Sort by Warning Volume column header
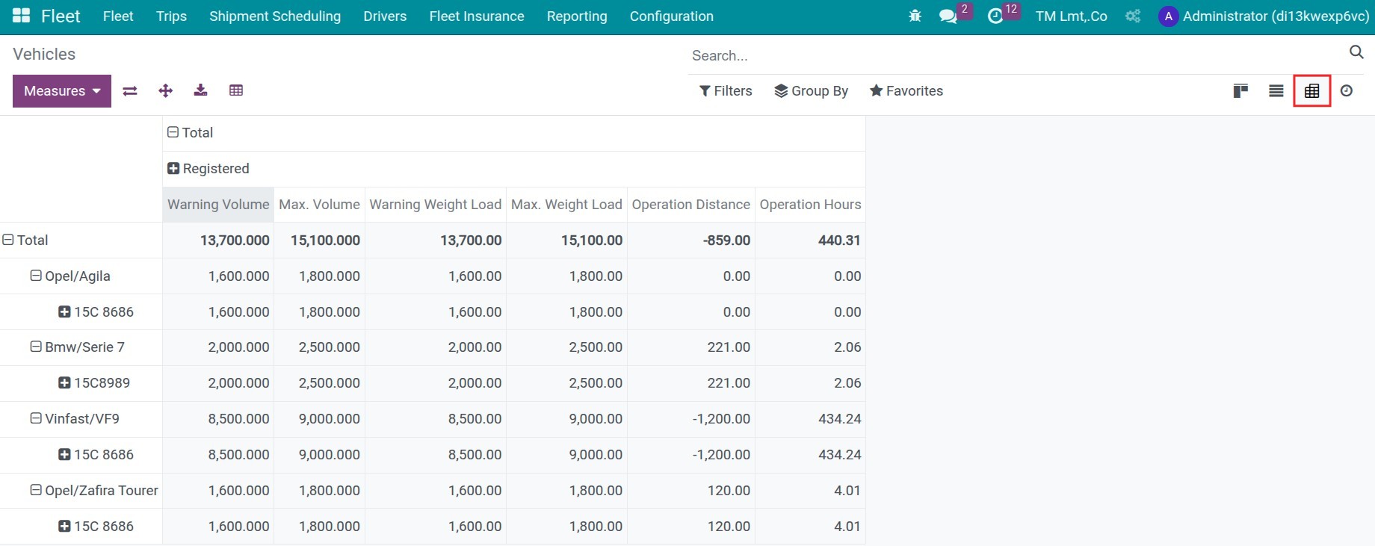Viewport: 1375px width, 546px height. (x=218, y=205)
